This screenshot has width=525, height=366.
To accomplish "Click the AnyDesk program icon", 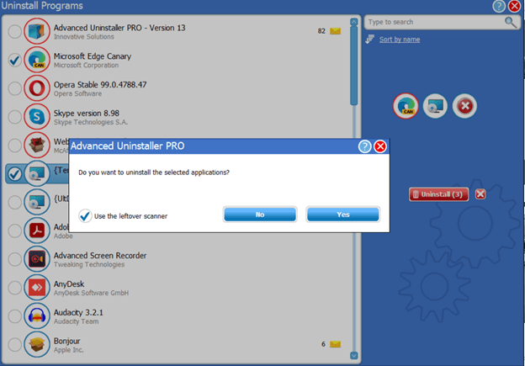I will [x=37, y=287].
